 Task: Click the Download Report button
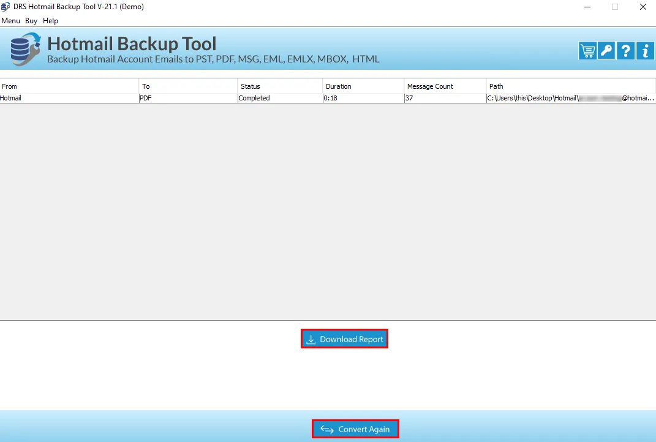(x=344, y=339)
